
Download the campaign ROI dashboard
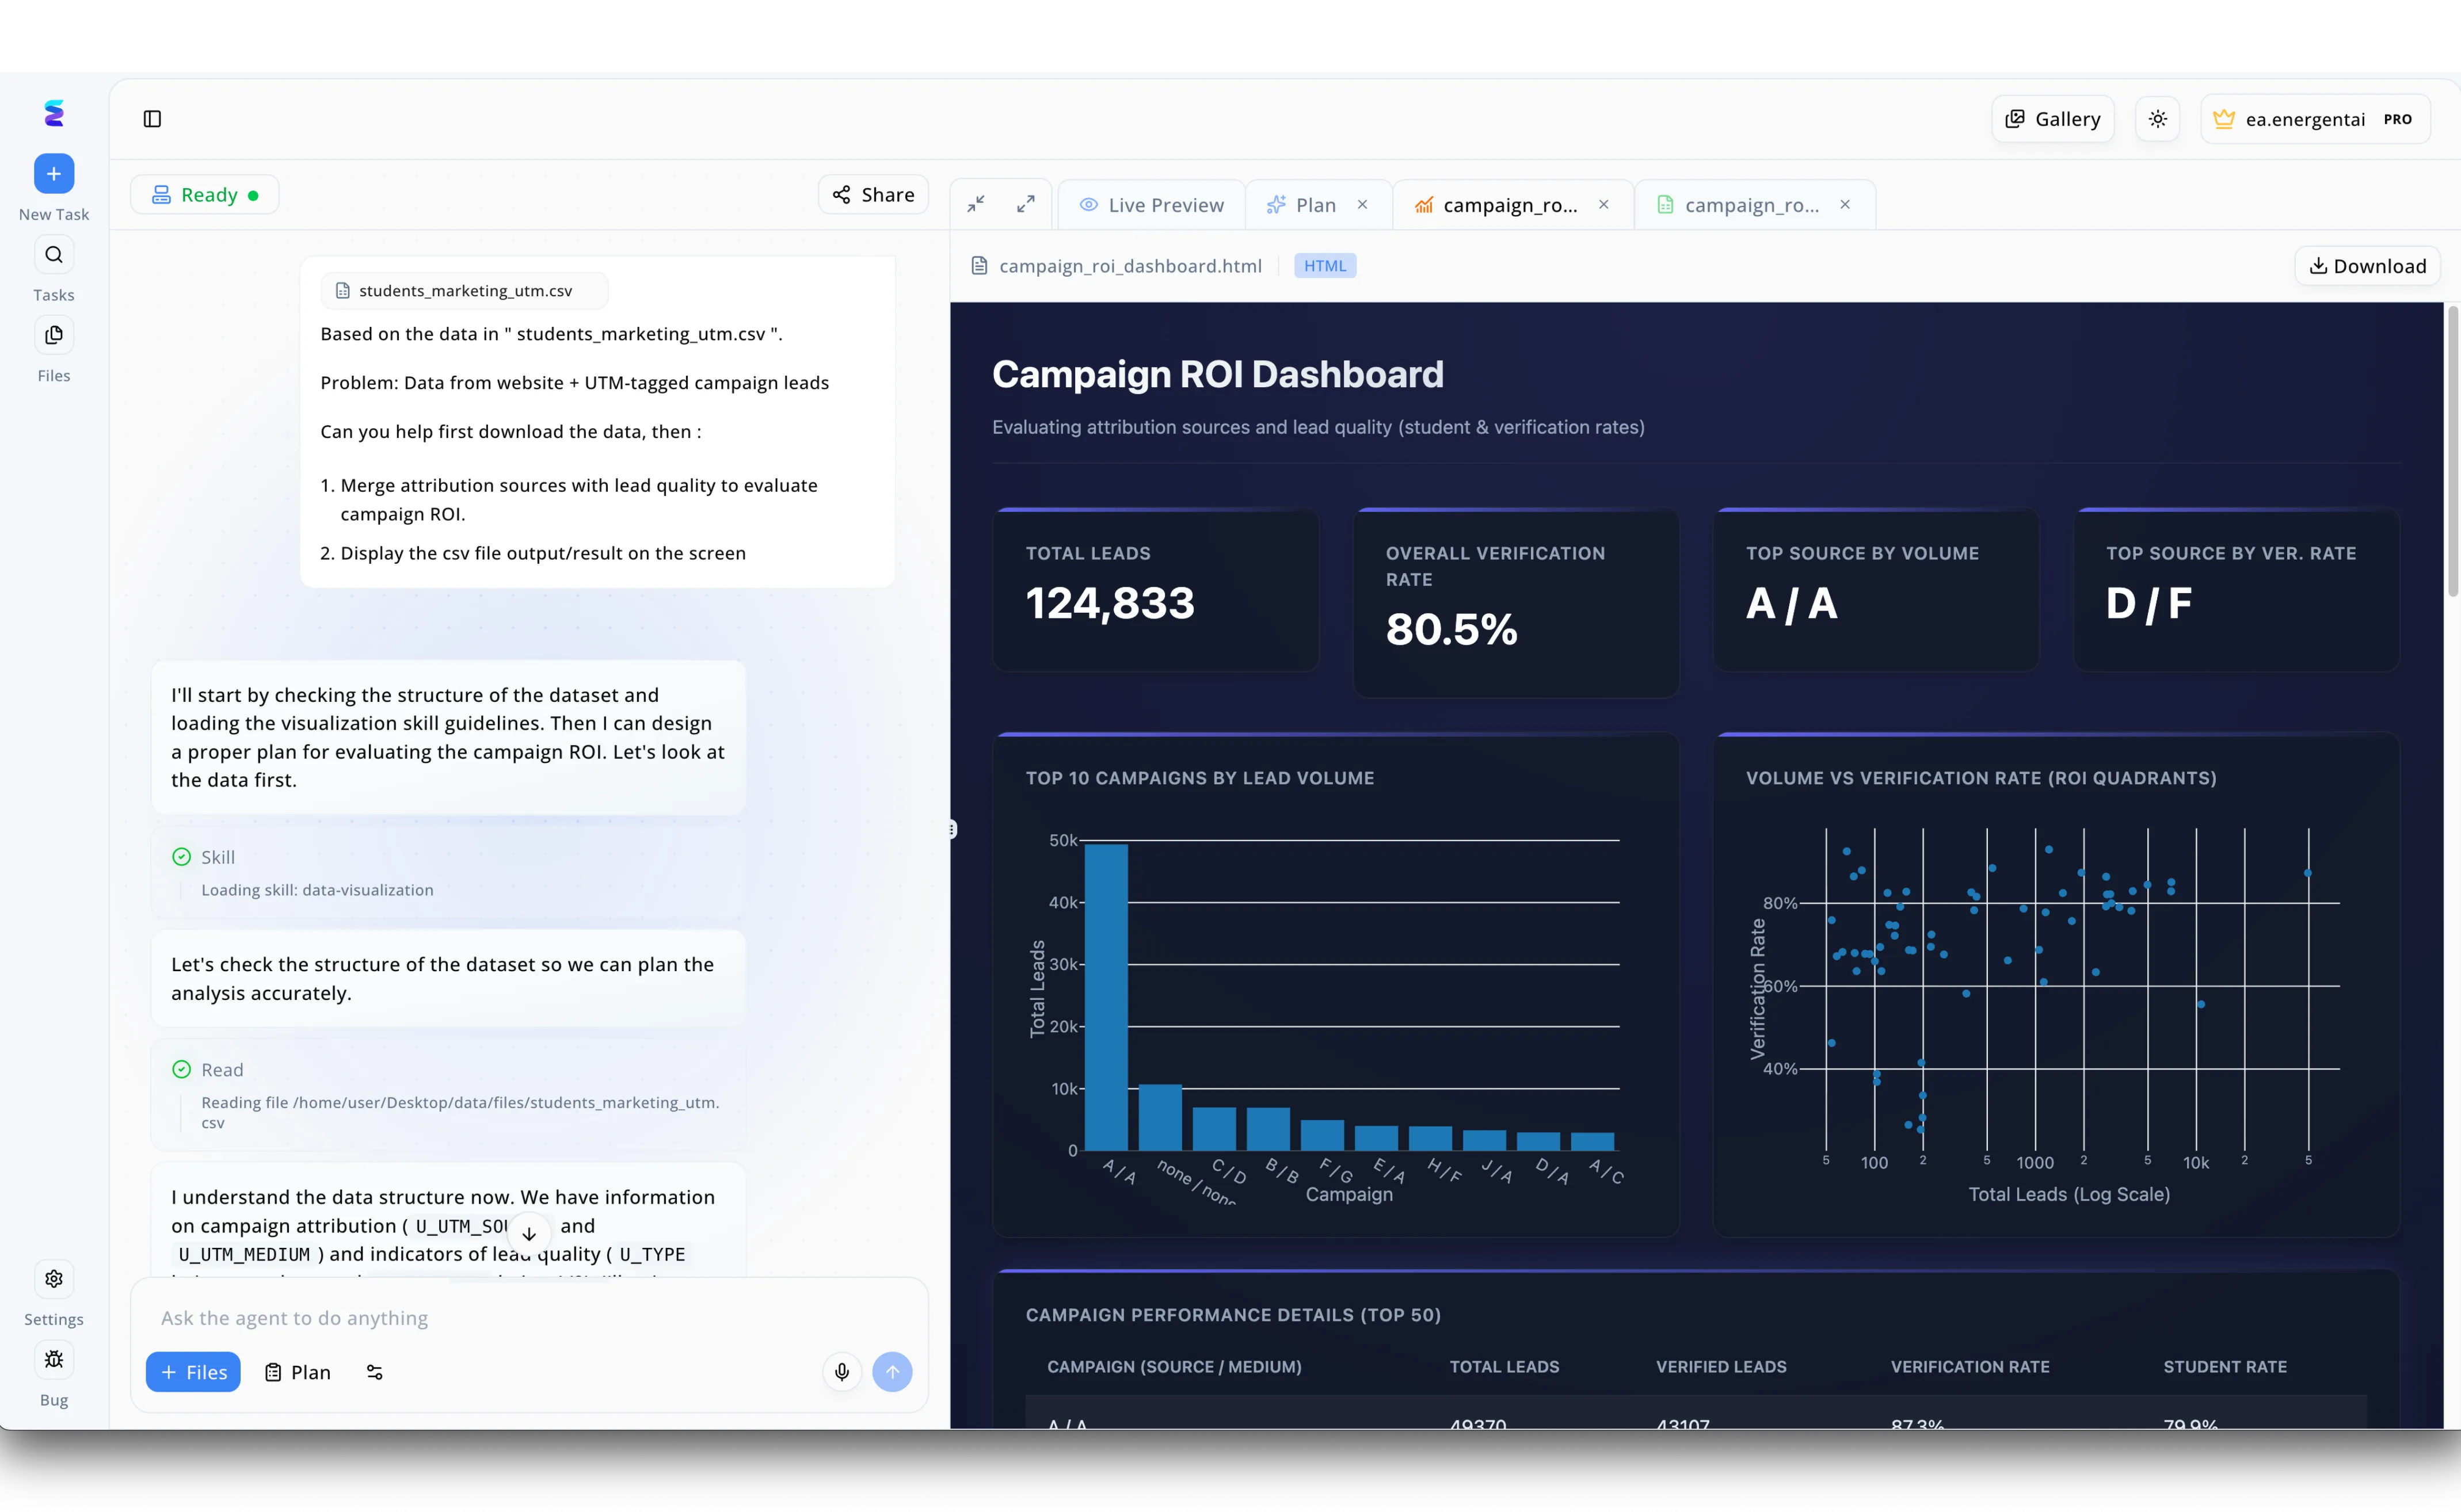2367,265
